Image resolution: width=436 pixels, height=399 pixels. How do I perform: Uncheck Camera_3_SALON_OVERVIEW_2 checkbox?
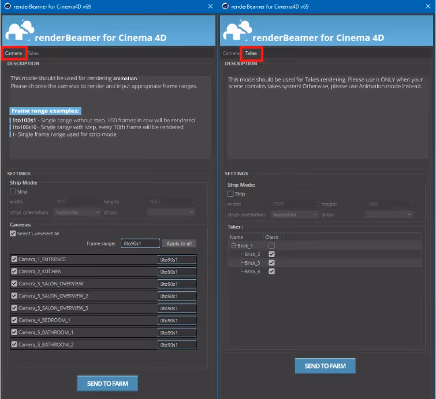14,296
